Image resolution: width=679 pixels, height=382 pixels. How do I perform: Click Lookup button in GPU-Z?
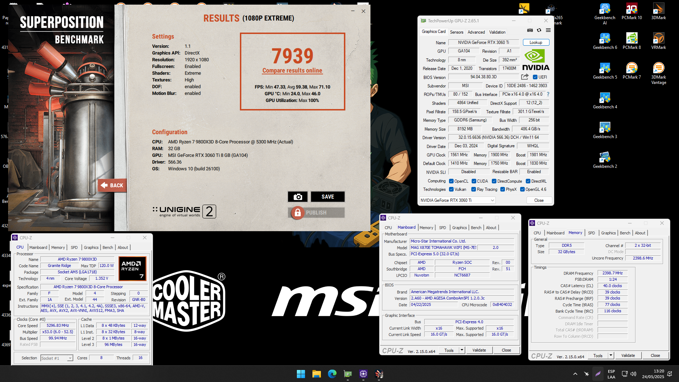click(x=536, y=42)
